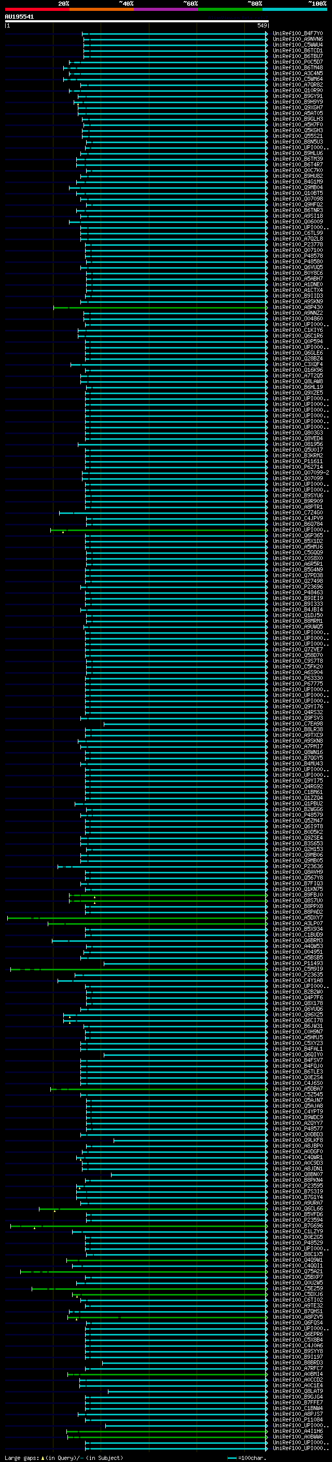
Task: Select hit label UniRef100_Q8BN07
Action: pos(297,1174)
